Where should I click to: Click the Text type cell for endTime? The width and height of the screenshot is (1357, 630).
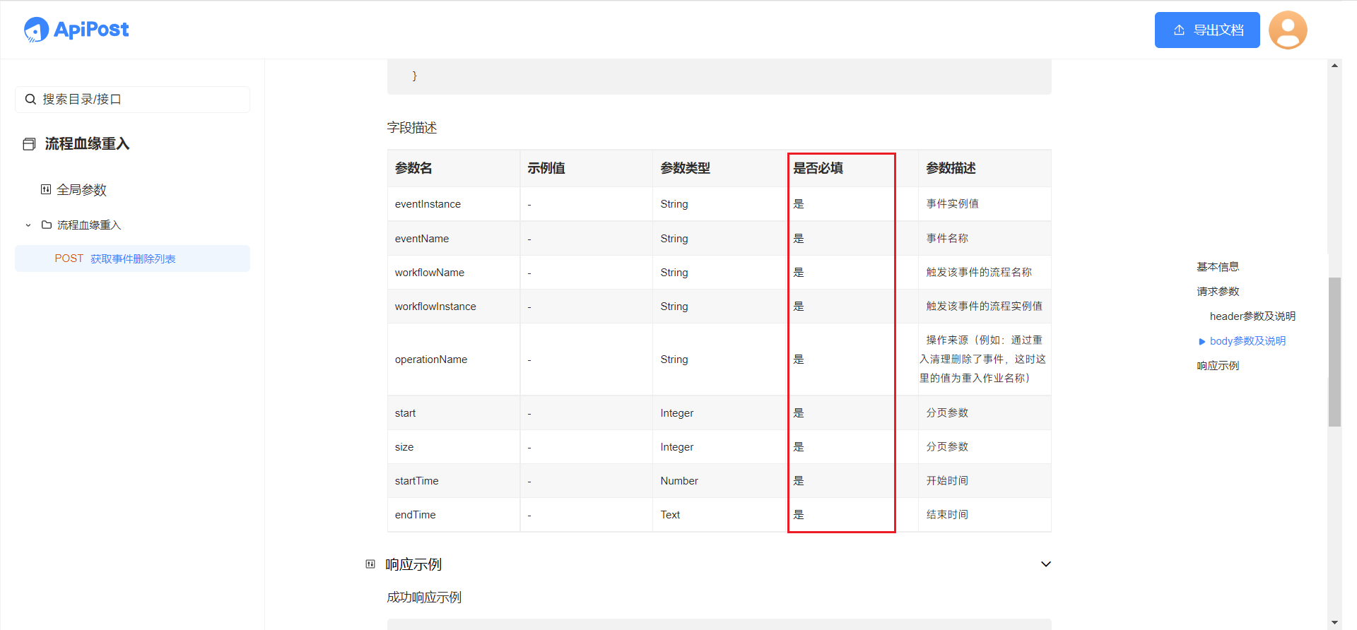click(719, 515)
